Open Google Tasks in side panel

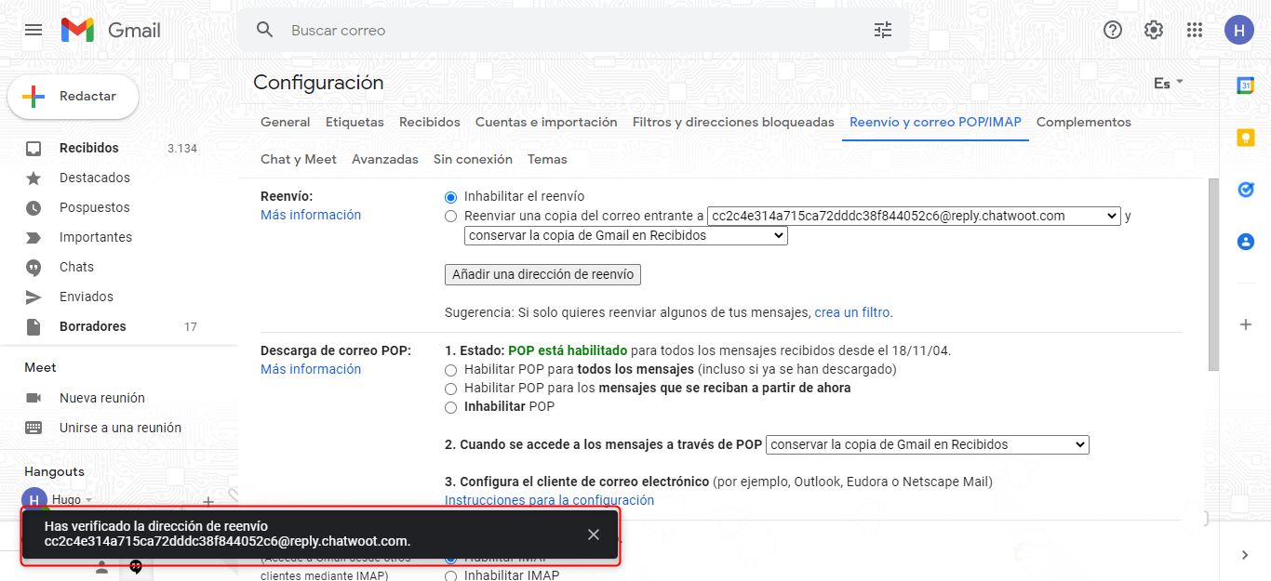click(1245, 190)
